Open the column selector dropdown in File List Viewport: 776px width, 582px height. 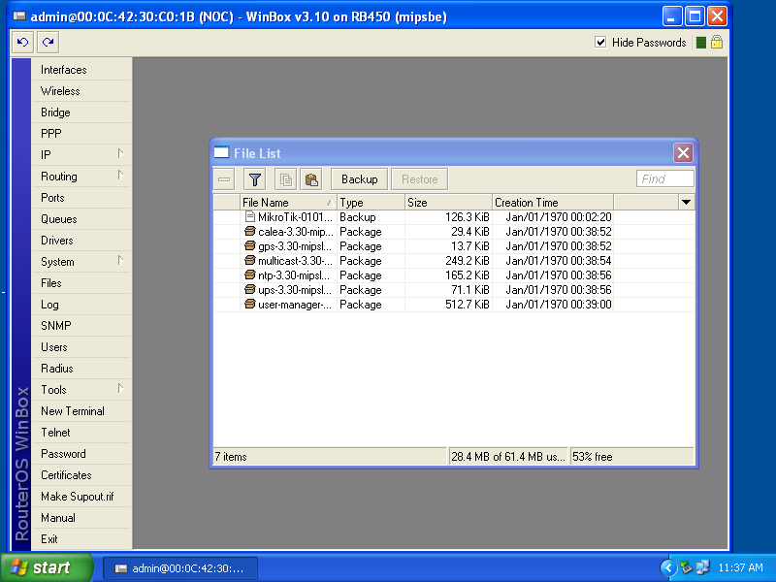click(x=686, y=202)
